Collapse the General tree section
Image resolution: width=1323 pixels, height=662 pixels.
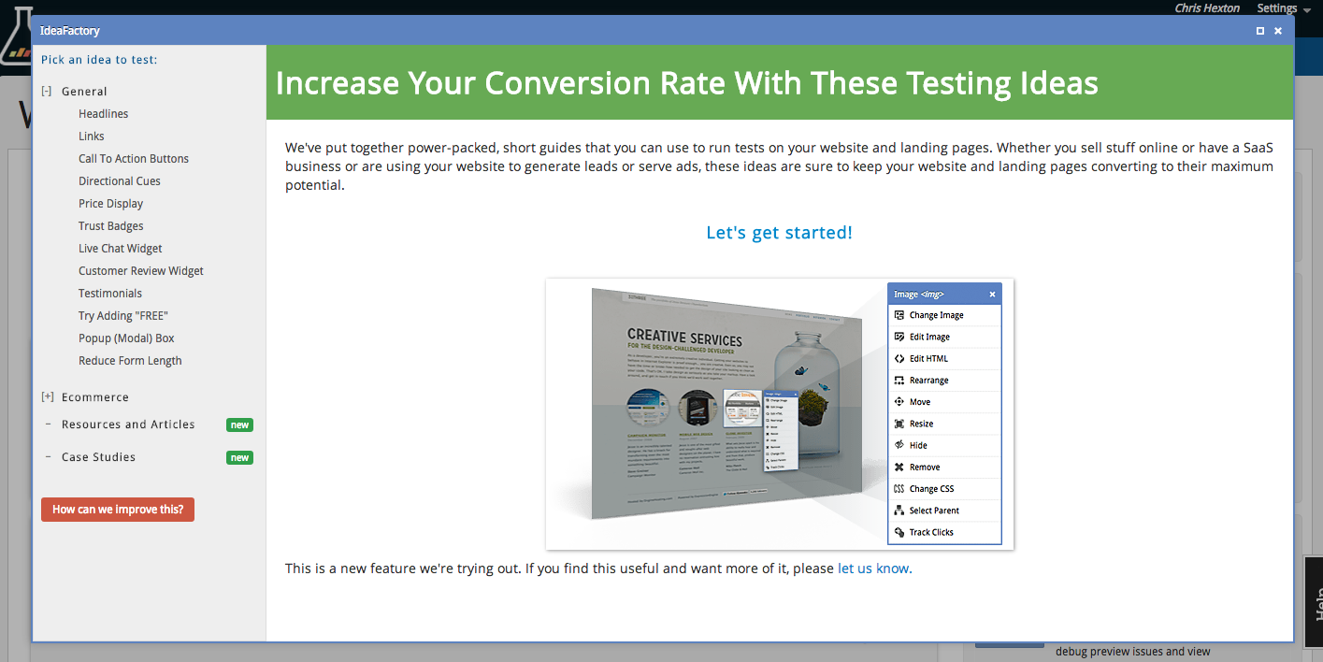click(x=47, y=92)
